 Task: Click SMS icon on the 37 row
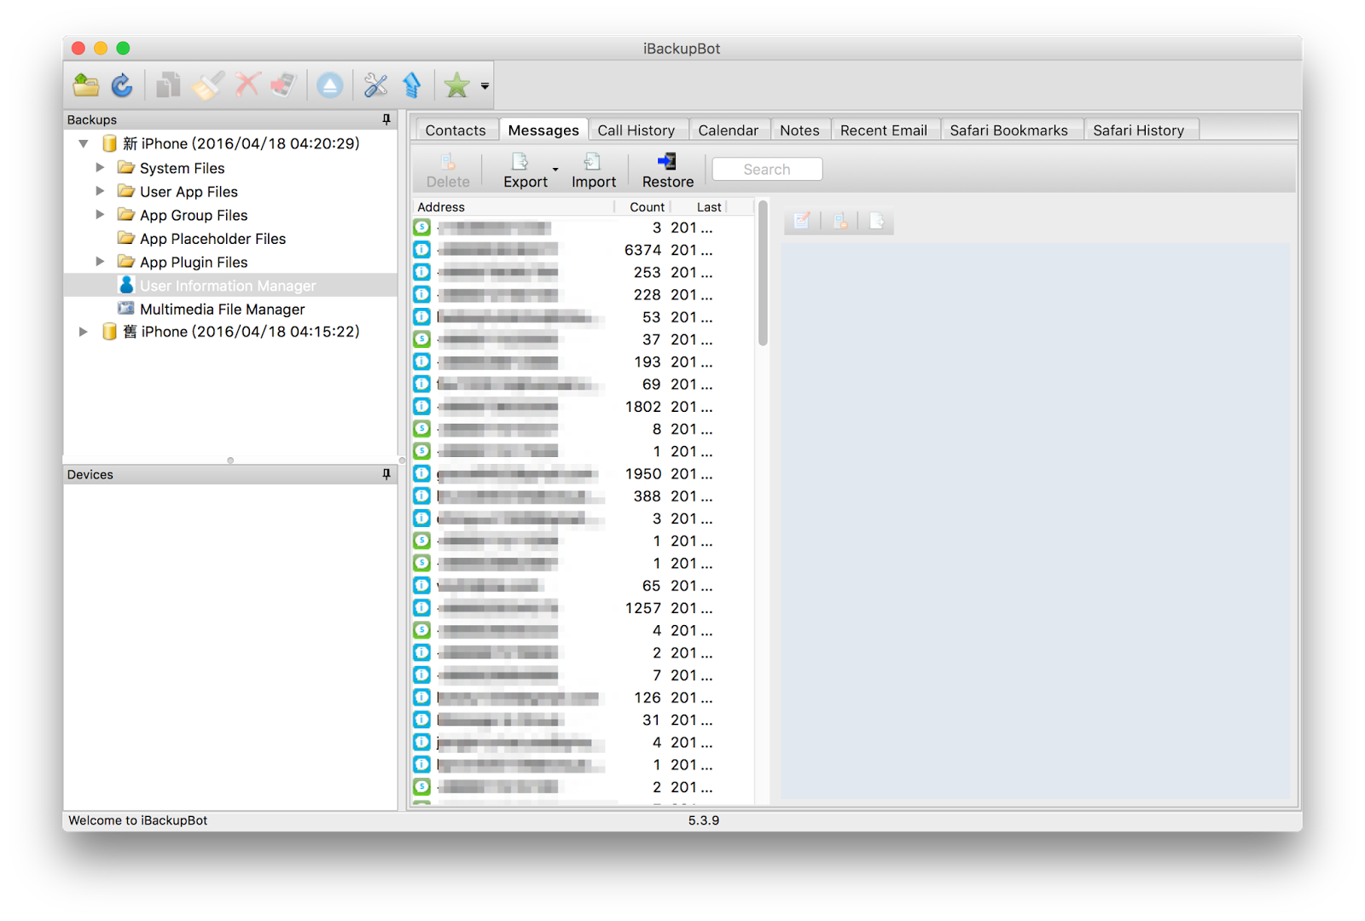(x=421, y=339)
